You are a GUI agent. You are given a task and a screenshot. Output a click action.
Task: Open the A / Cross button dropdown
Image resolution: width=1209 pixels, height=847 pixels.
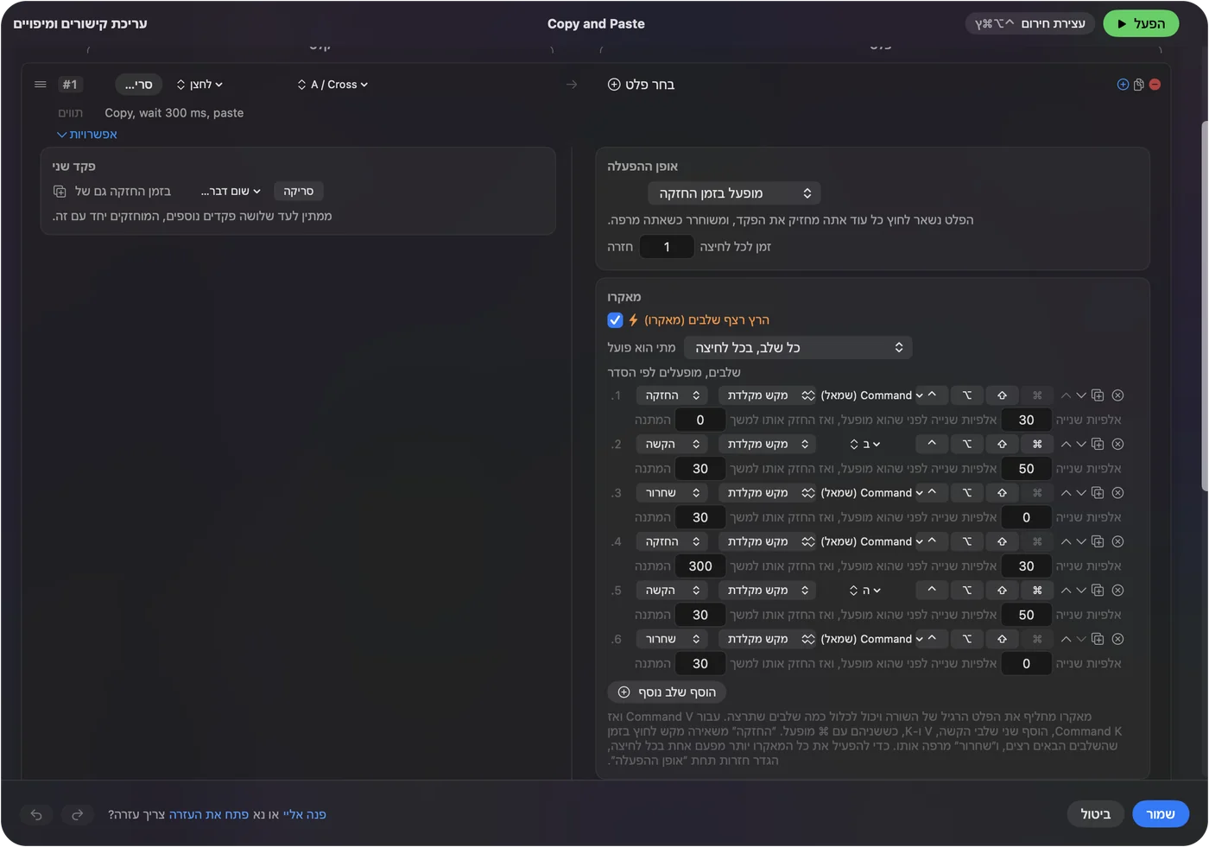pyautogui.click(x=332, y=85)
